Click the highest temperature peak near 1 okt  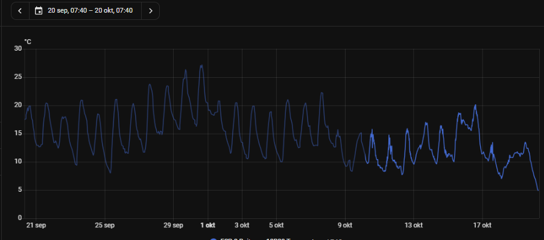coord(201,65)
